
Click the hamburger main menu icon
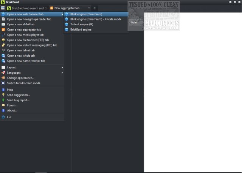3,8
